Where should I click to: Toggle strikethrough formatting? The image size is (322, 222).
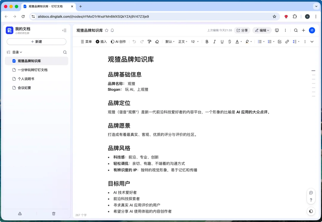[x=230, y=41]
